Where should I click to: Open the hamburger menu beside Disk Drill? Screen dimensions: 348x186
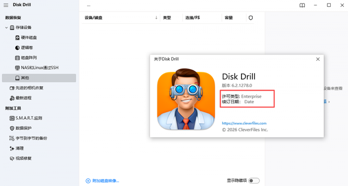click(x=6, y=5)
